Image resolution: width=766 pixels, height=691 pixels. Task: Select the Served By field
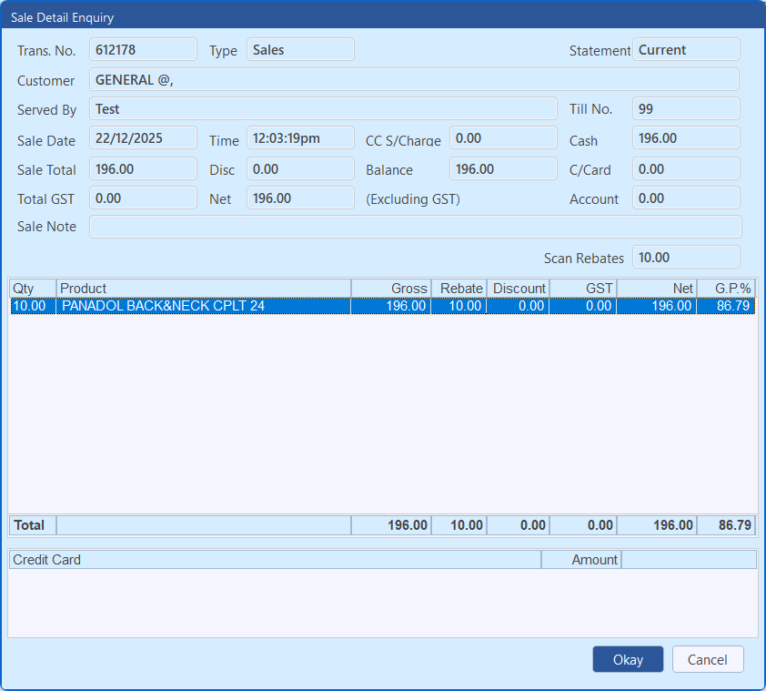(323, 109)
